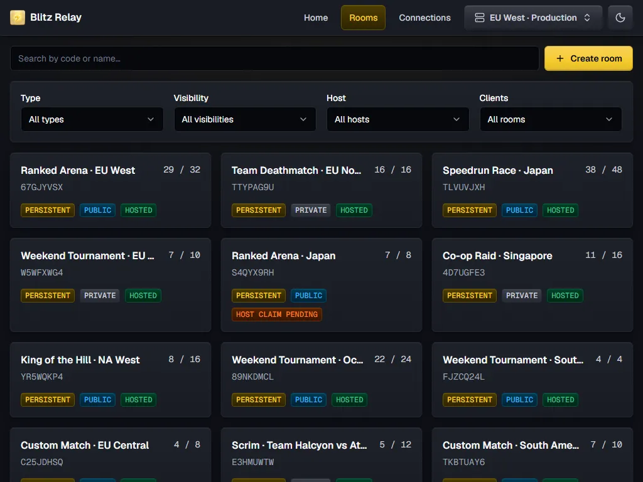643x482 pixels.
Task: Click HOSTED badge on Speedrun Race · Japan
Action: coord(560,210)
